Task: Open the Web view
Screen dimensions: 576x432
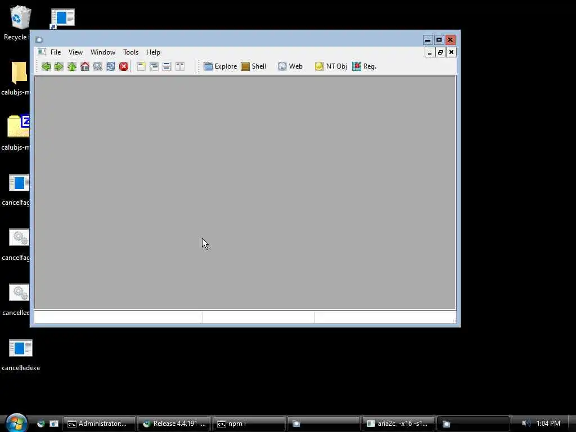Action: [290, 66]
